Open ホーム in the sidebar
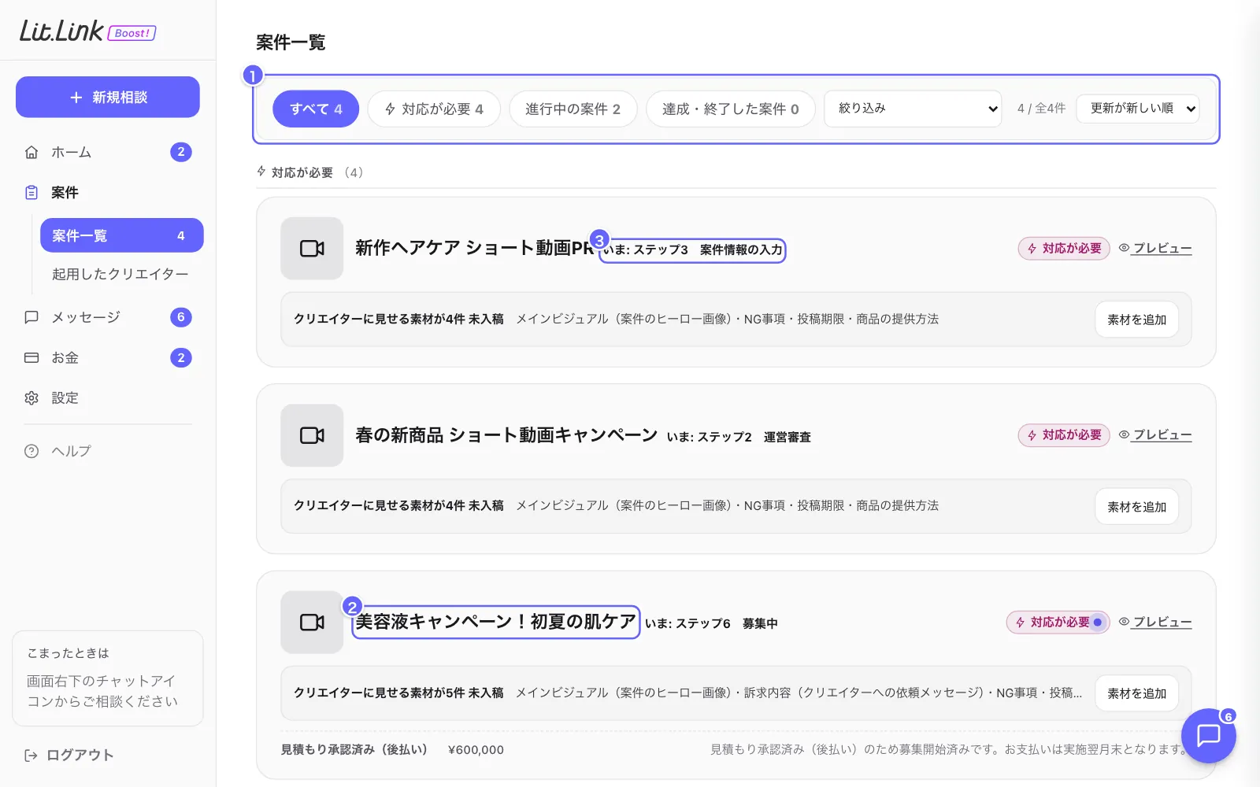The image size is (1260, 787). pyautogui.click(x=108, y=152)
